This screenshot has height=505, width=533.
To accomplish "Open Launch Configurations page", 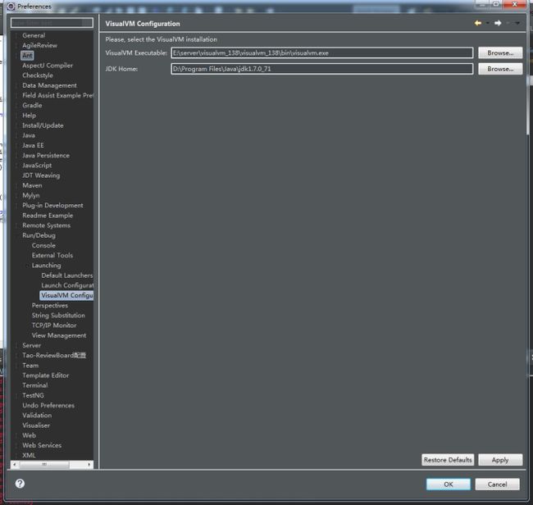I will click(x=67, y=285).
